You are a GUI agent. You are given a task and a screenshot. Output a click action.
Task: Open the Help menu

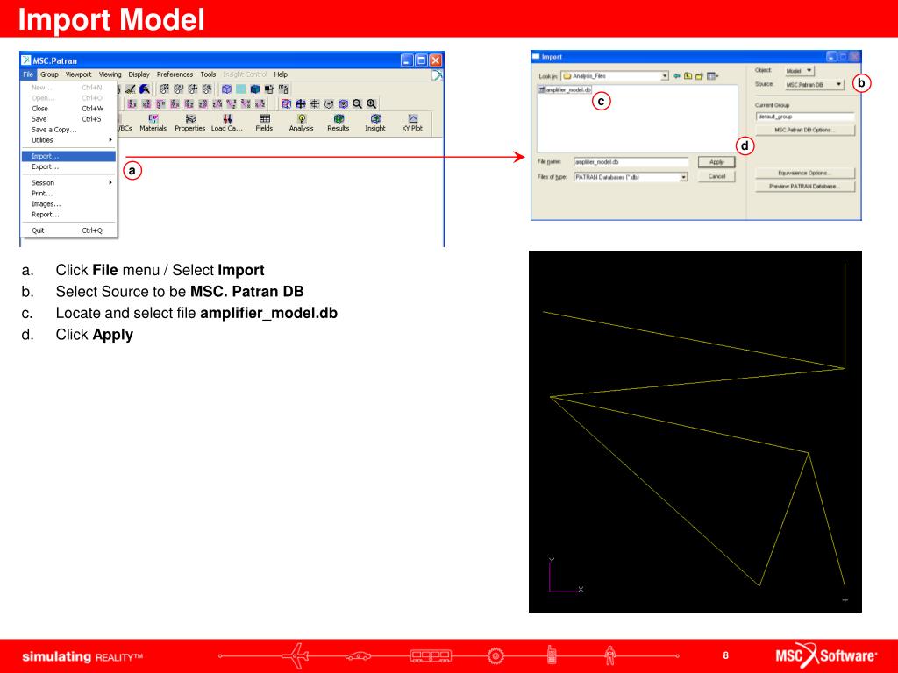click(281, 74)
